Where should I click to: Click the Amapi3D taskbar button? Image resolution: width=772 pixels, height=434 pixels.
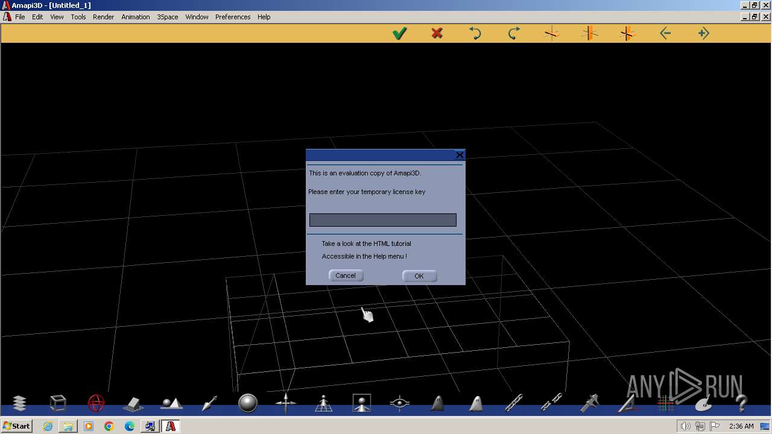(171, 426)
